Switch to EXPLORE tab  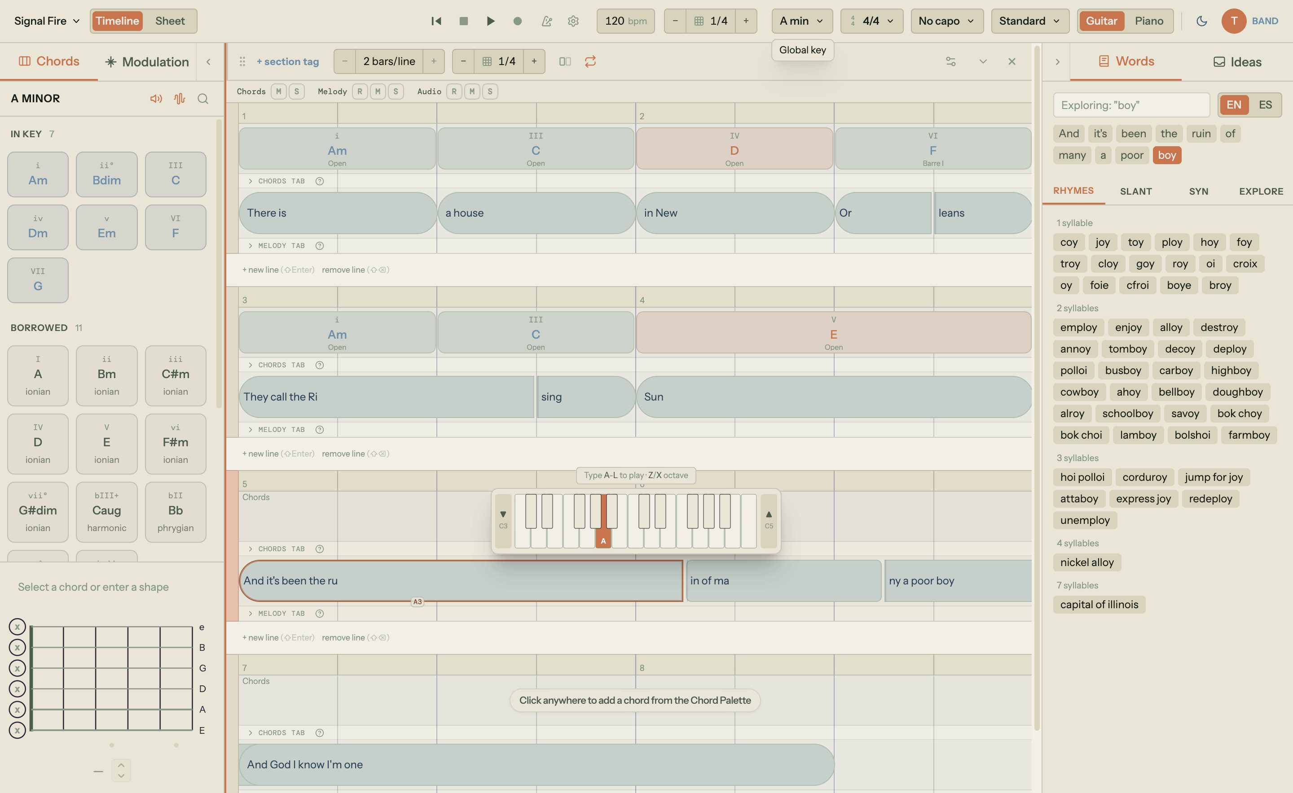(x=1261, y=192)
